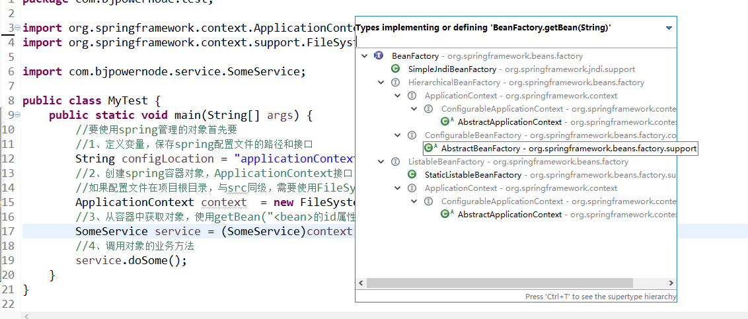Click the popup horizontal scrollbar thumb

click(502, 283)
